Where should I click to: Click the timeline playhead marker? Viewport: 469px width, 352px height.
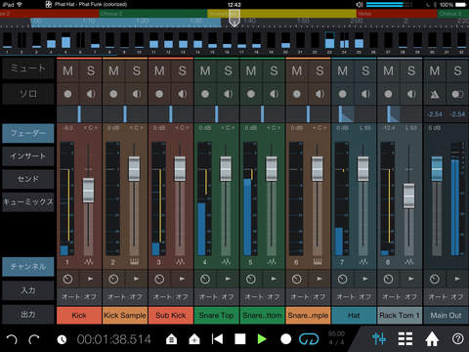234,19
